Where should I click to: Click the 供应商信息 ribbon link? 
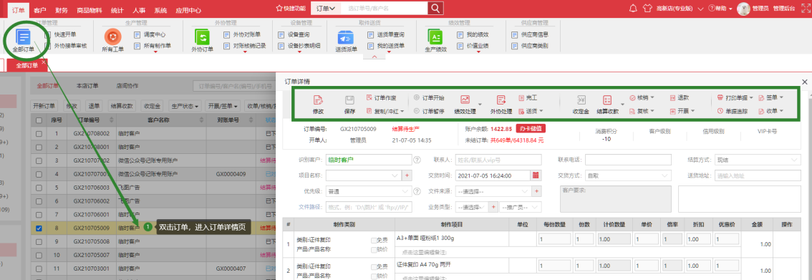[530, 34]
